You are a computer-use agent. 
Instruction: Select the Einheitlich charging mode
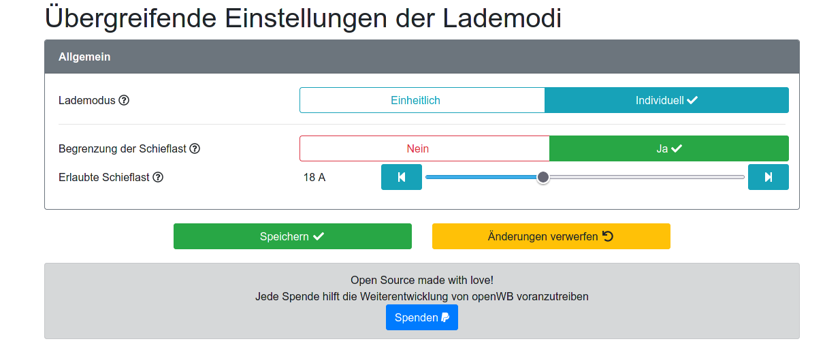point(422,100)
